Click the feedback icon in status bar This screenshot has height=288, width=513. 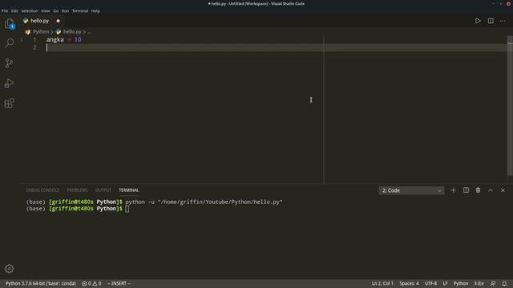[493, 283]
